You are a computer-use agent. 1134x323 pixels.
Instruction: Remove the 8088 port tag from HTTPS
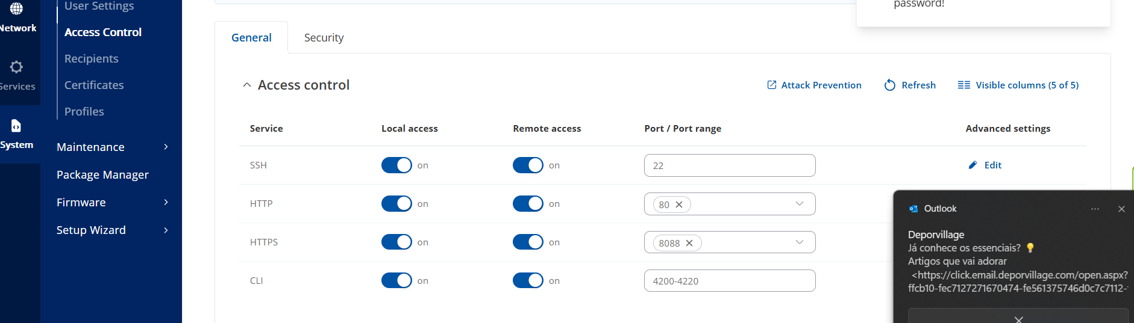[689, 243]
